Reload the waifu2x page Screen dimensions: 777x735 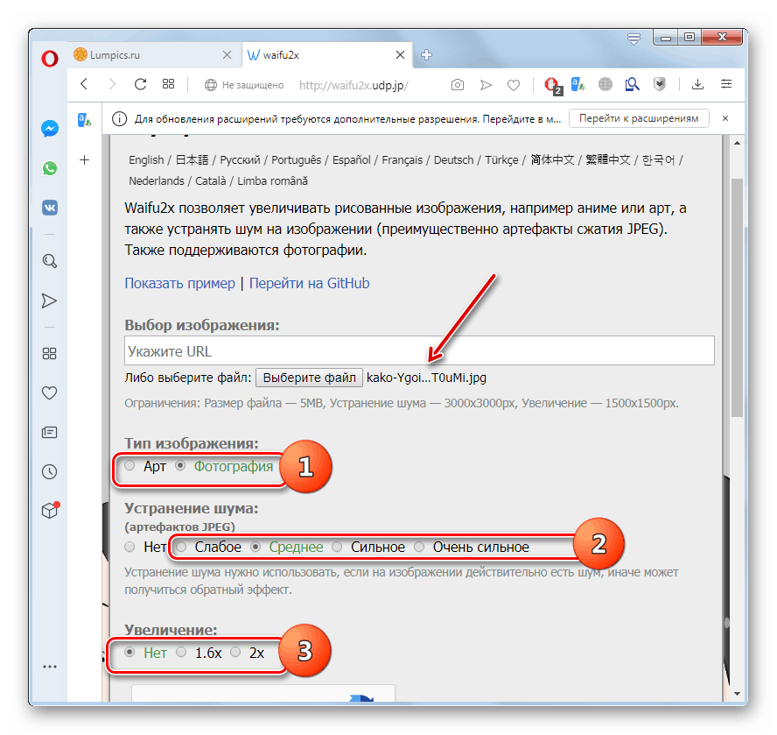(140, 84)
